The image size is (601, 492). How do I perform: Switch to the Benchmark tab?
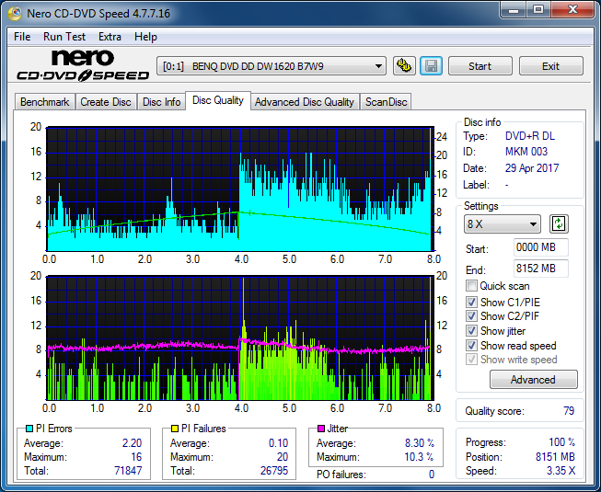(x=44, y=102)
